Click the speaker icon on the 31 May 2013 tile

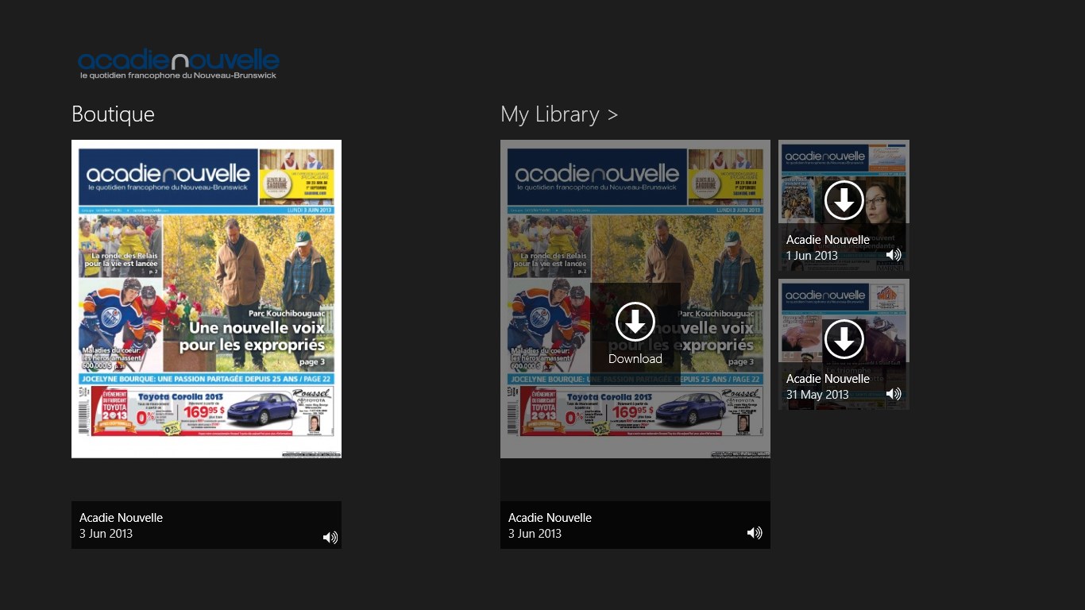click(x=894, y=394)
